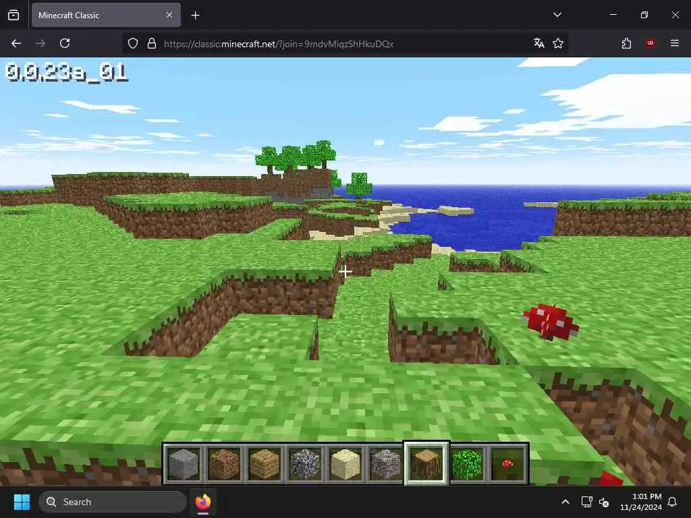Select the gravel block in the hotbar
The height and width of the screenshot is (518, 691).
385,464
